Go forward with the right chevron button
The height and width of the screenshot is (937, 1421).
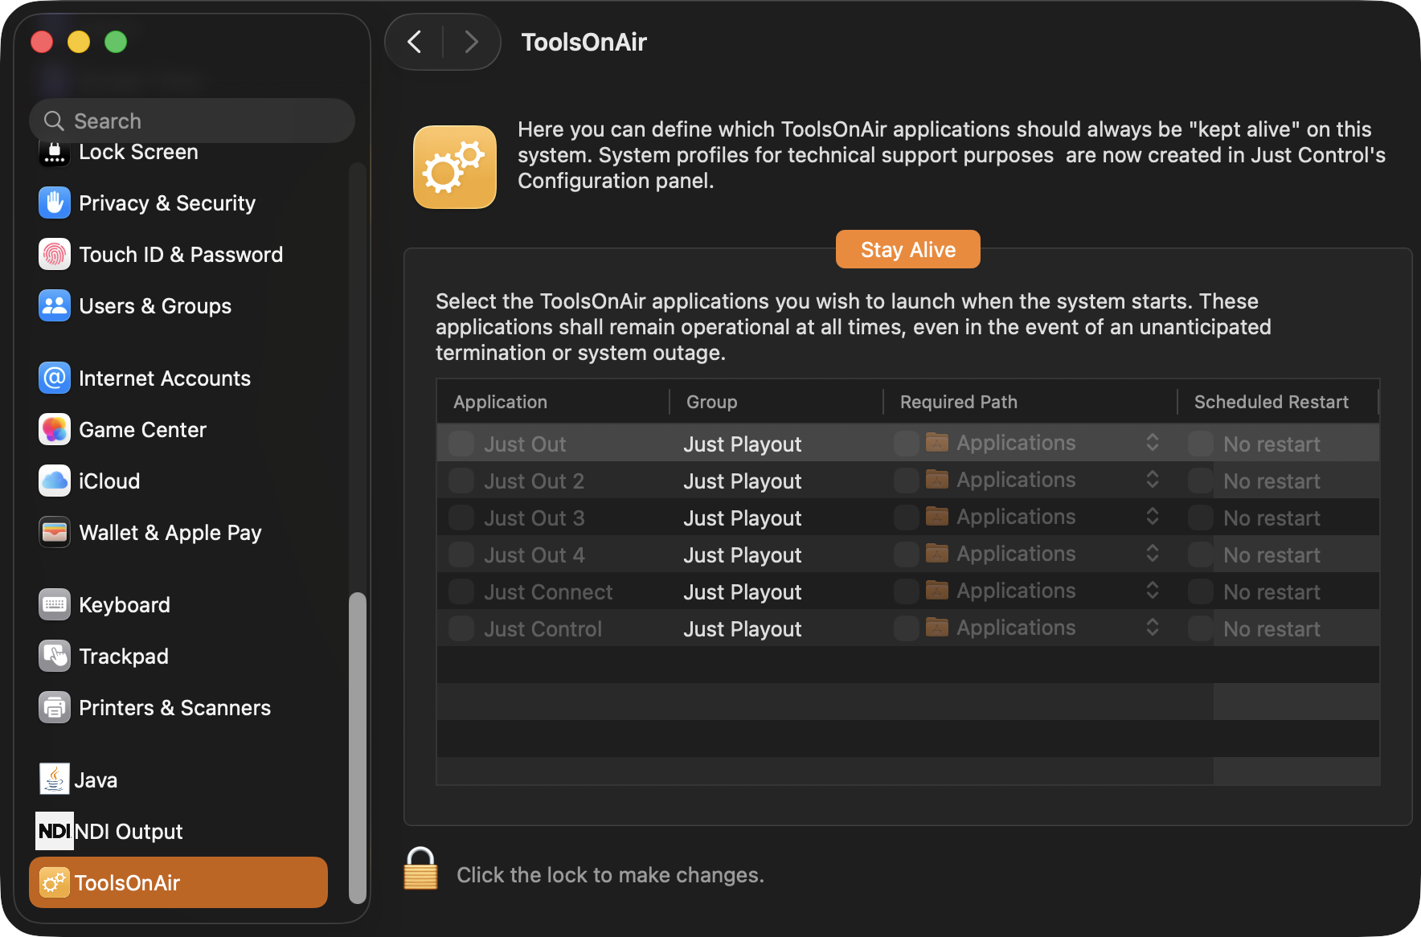click(471, 42)
